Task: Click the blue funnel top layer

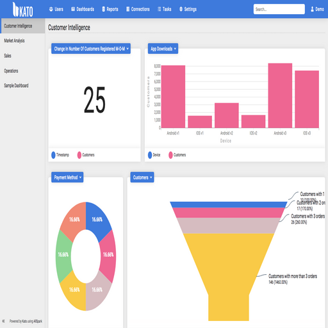Action: 229,204
